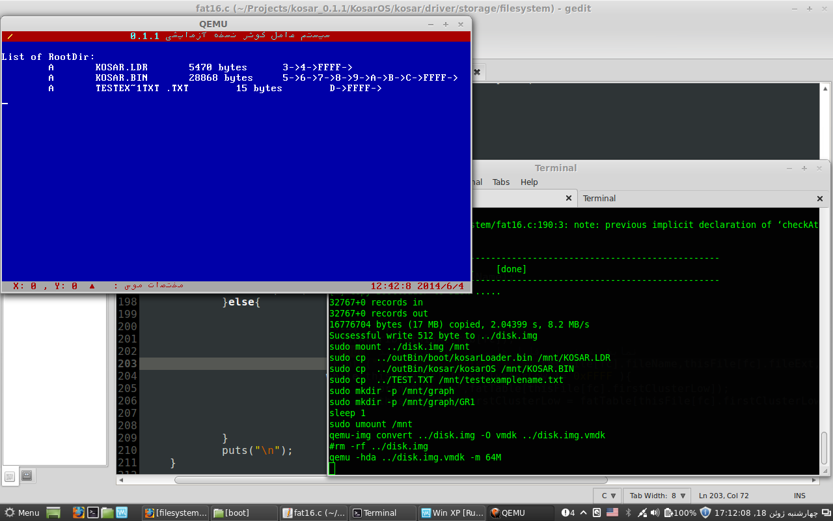Switch to the documents list side pane icon
Image resolution: width=833 pixels, height=521 pixels.
click(10, 475)
